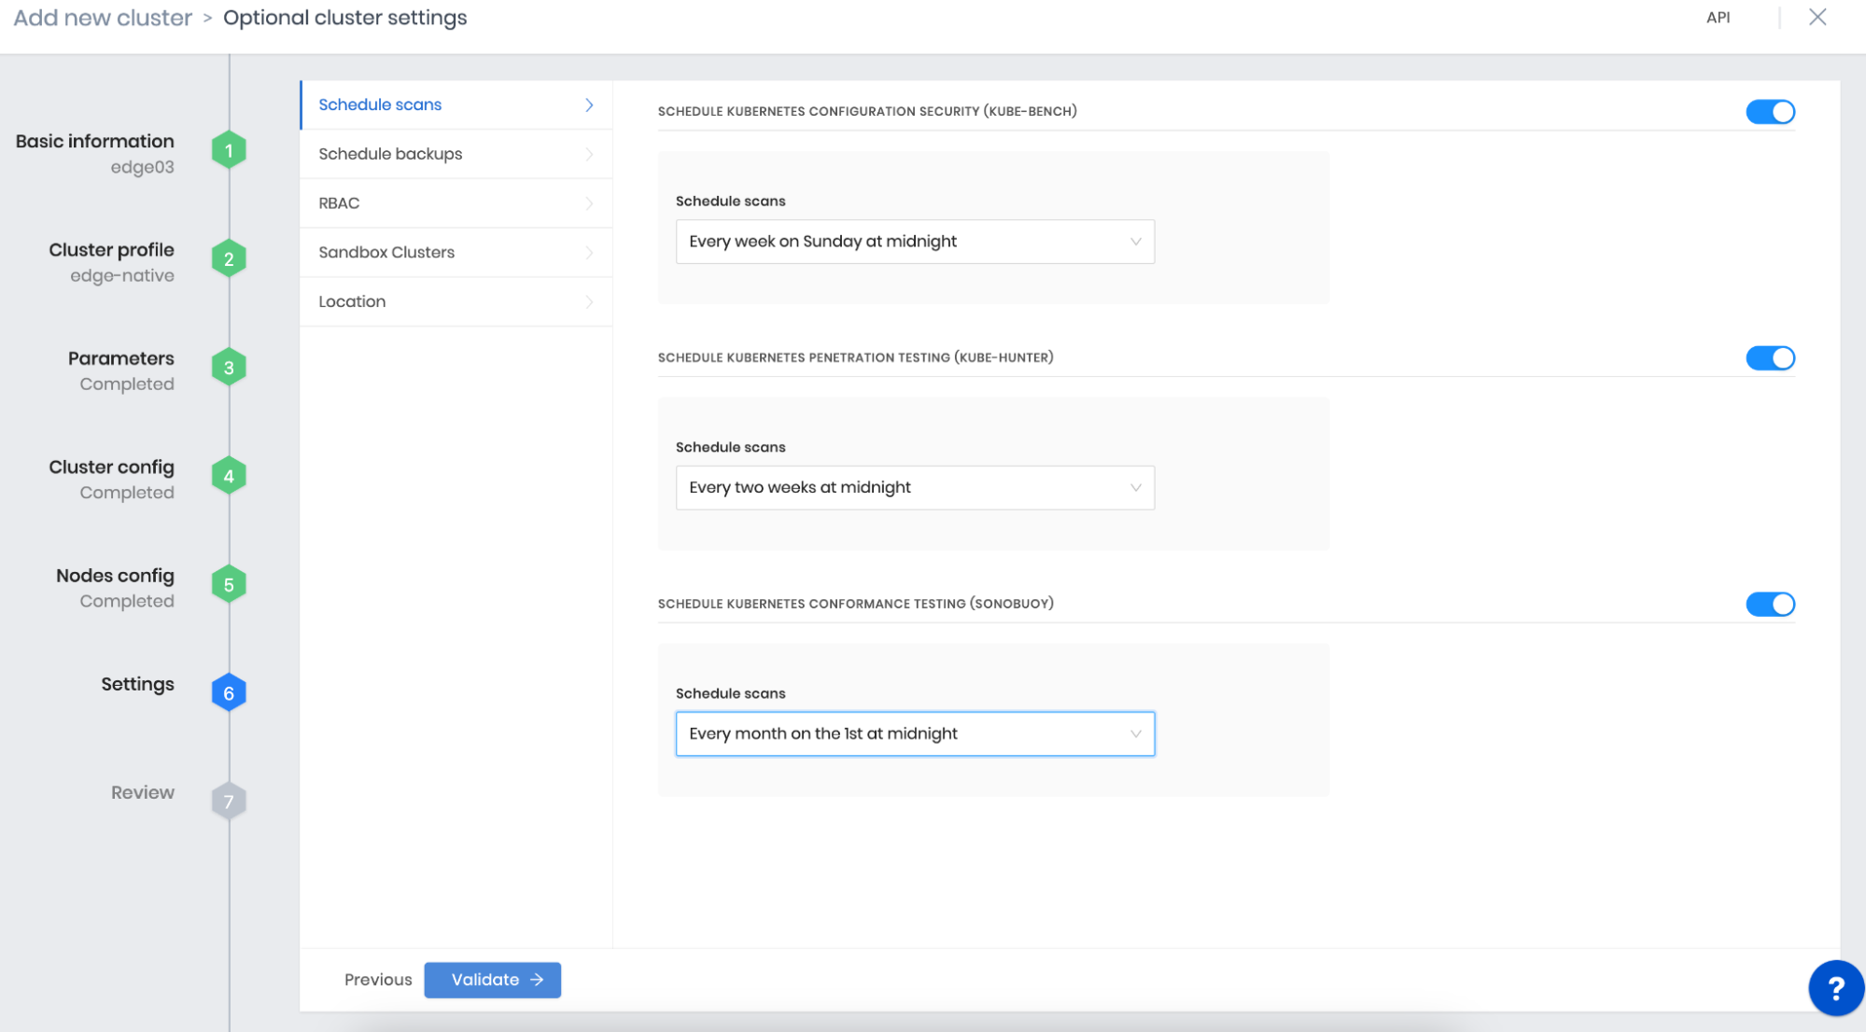Open the Sonobuoy schedule dropdown
The width and height of the screenshot is (1866, 1032).
tap(914, 733)
